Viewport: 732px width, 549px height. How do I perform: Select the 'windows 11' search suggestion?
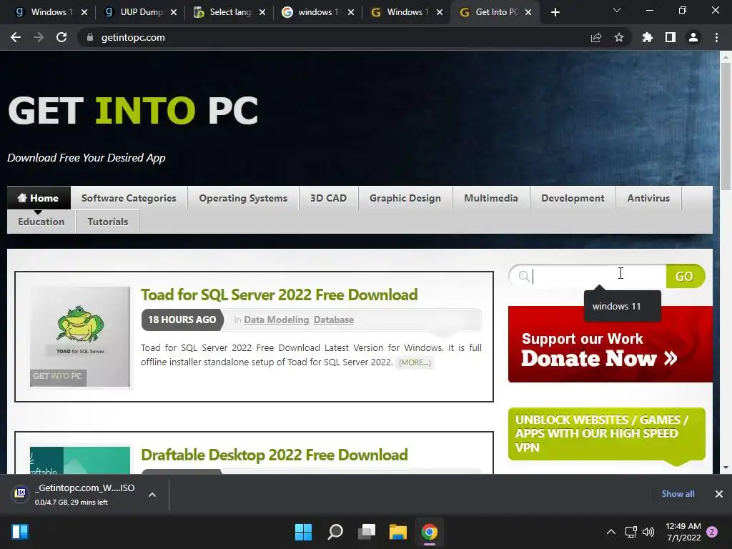tap(622, 306)
